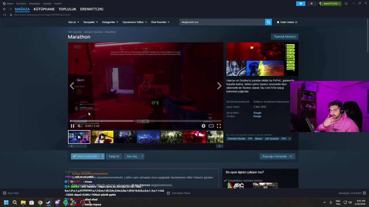
Task: Open Windows taskbar search
Action: tap(15, 202)
